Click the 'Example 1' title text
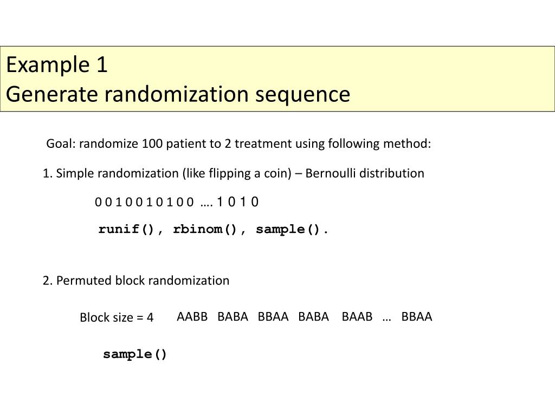This screenshot has width=555, height=416. 56,65
